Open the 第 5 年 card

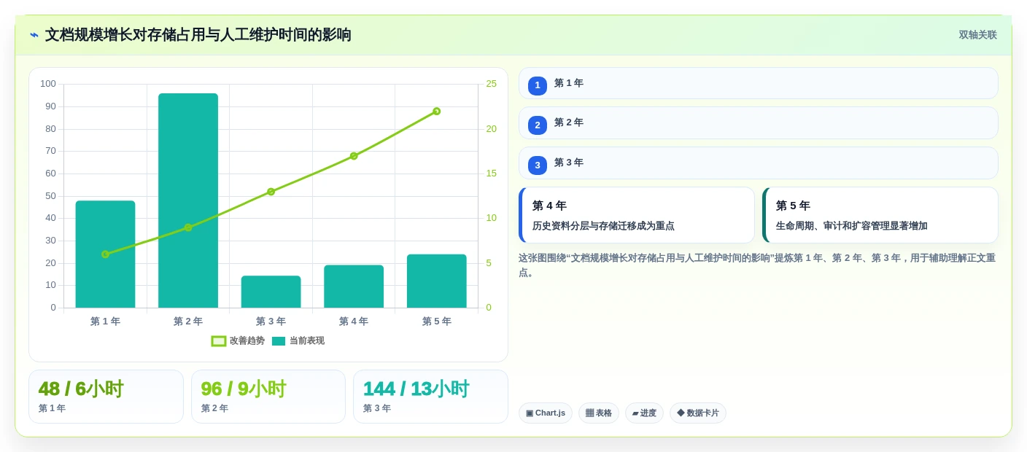click(880, 215)
